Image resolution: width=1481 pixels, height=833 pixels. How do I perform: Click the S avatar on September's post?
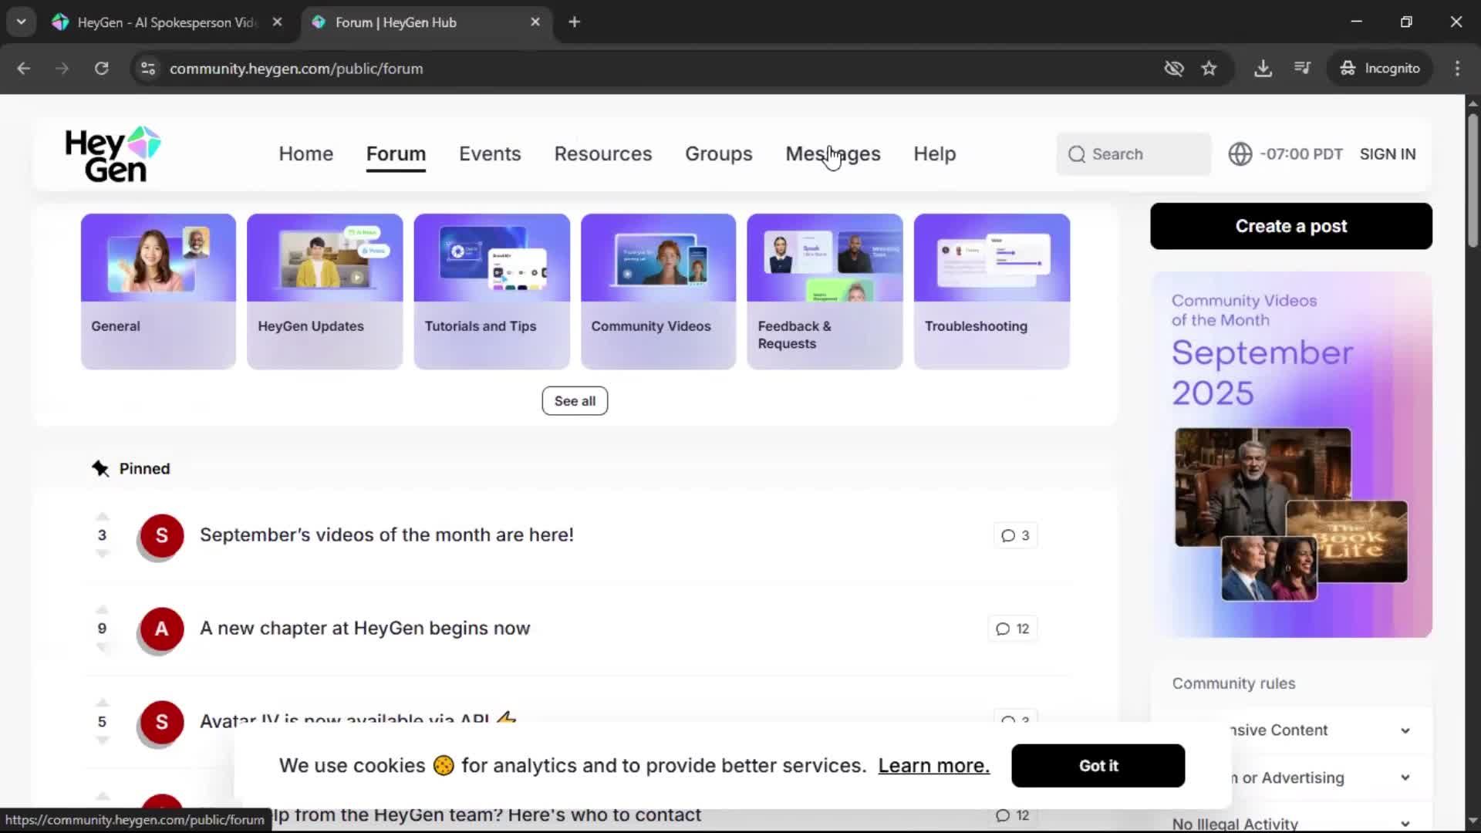tap(161, 535)
